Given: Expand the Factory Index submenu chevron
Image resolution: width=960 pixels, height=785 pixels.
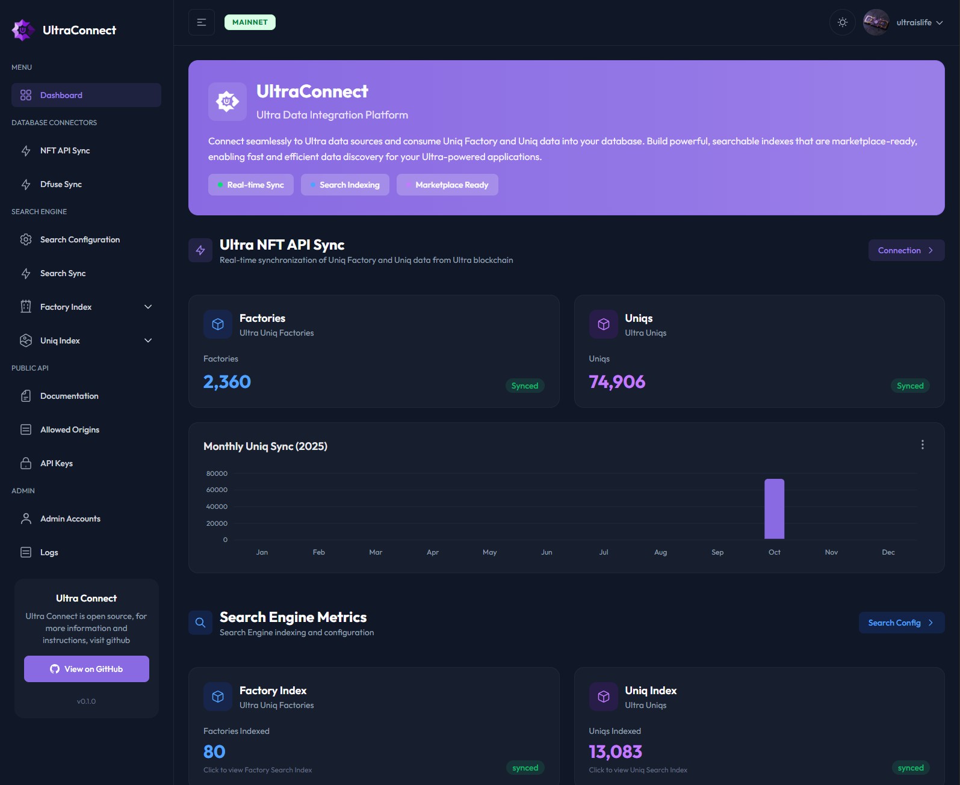Looking at the screenshot, I should tap(148, 307).
